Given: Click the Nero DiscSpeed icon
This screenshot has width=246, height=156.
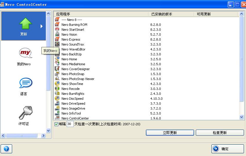Looking at the screenshot, I should coord(57,99).
